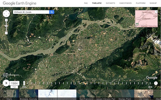161x100 pixels.
Task: Jump to the 2016 timeline end tick
Action: pos(150,83)
